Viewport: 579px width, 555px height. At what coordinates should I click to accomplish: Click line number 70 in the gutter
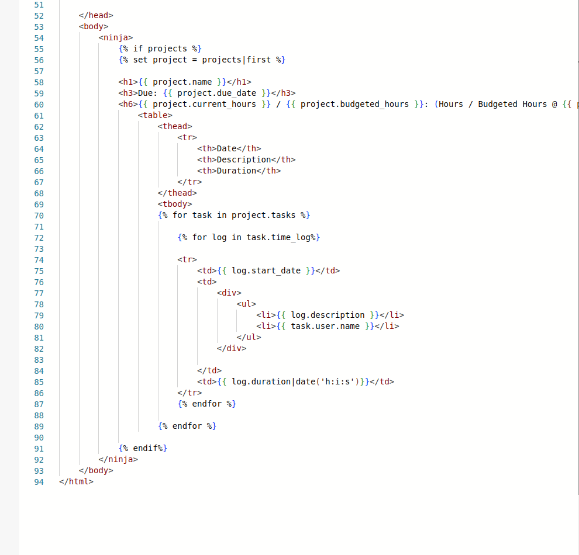[39, 215]
